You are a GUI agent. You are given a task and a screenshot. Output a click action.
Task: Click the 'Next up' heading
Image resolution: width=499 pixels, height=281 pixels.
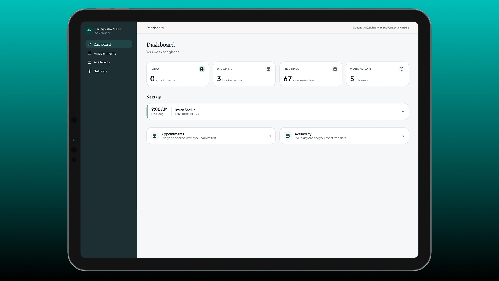click(x=154, y=97)
